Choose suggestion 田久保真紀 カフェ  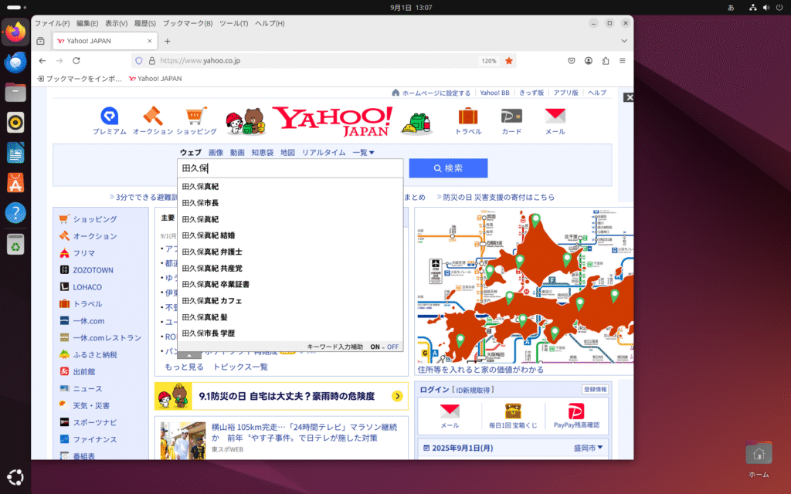coord(290,300)
